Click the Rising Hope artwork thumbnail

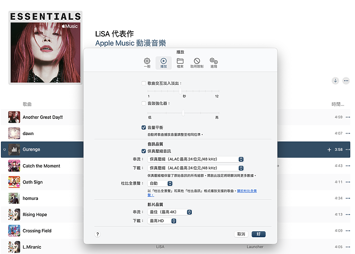coord(14,215)
